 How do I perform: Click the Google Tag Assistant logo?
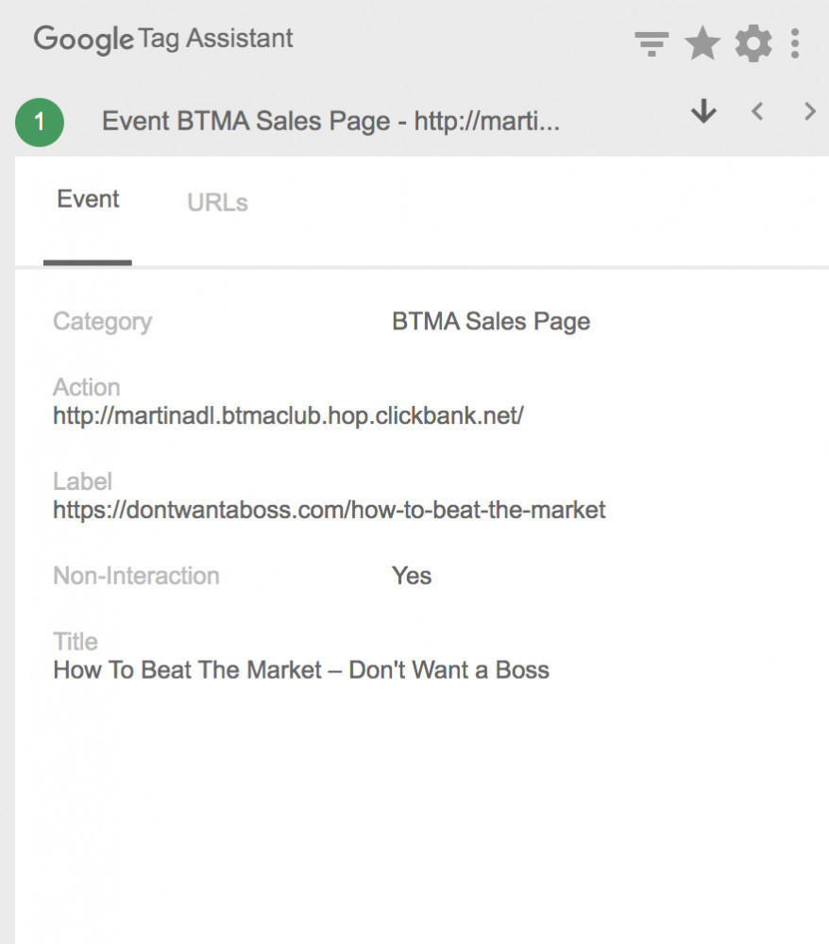tap(163, 39)
